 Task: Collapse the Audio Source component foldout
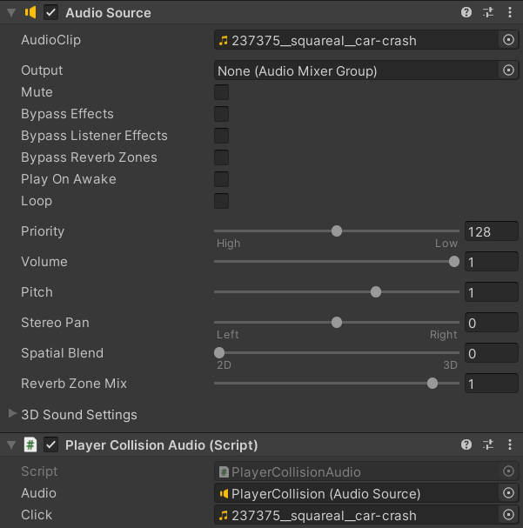11,12
